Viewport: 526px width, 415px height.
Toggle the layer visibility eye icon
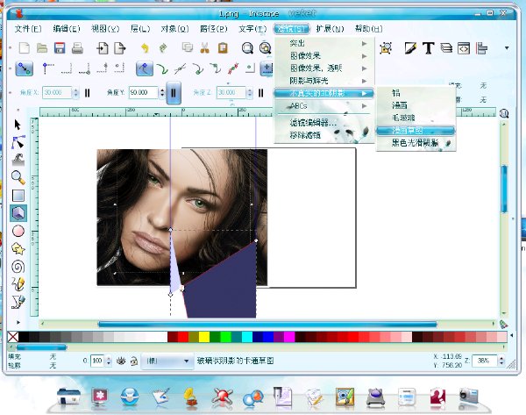pos(121,361)
